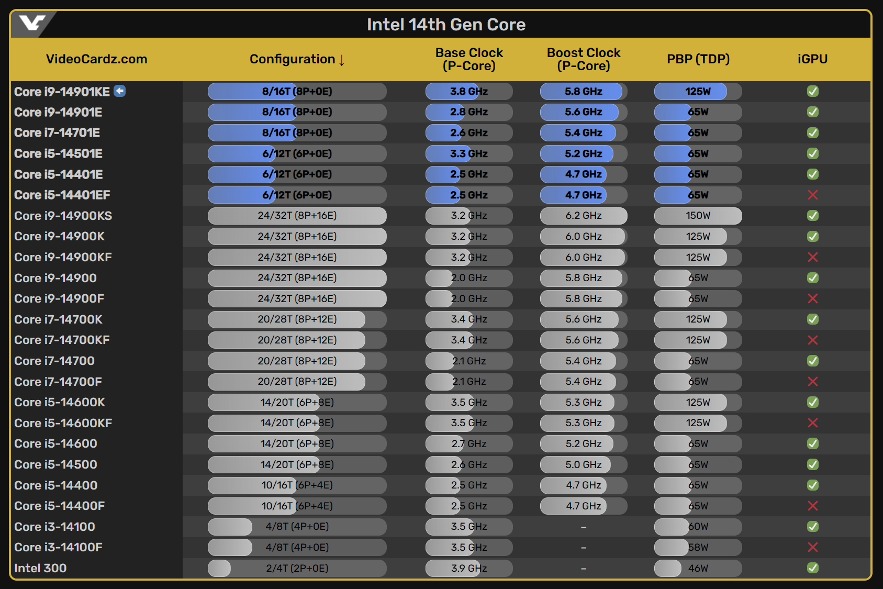Click the green iGPU checkmark for Core i7-14700
This screenshot has width=883, height=589.
pyautogui.click(x=813, y=361)
